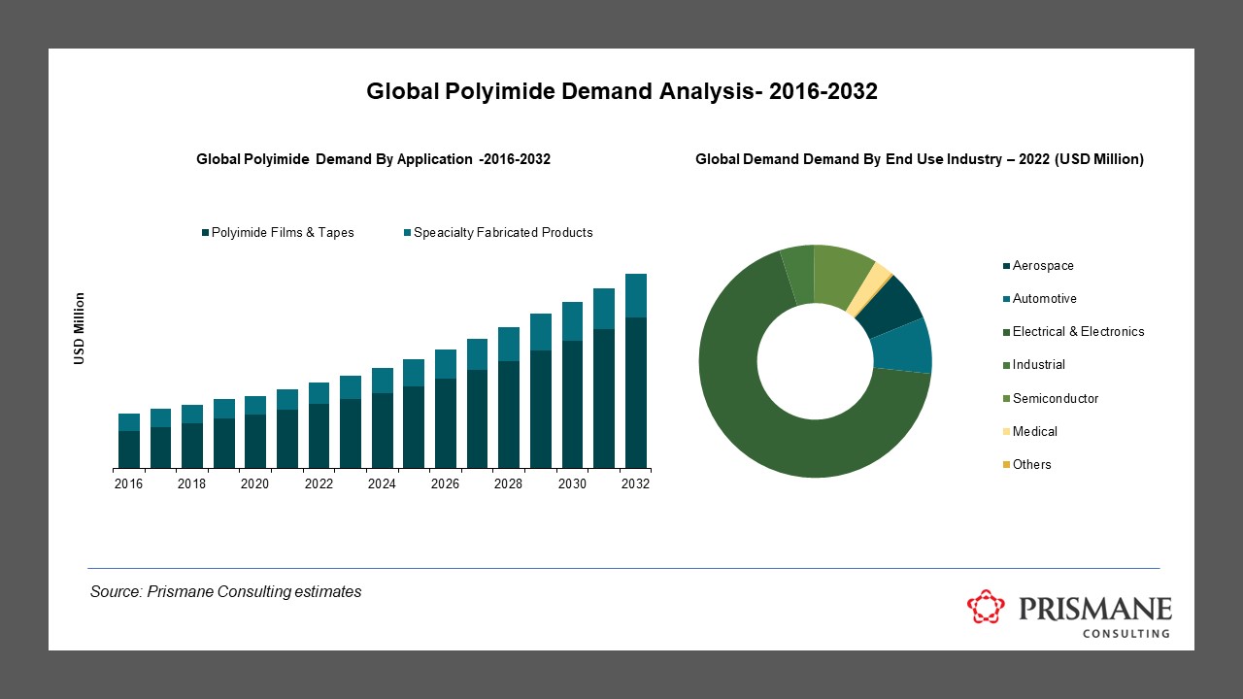Click the Semiconductor legend square
1243x699 pixels.
pos(1005,398)
